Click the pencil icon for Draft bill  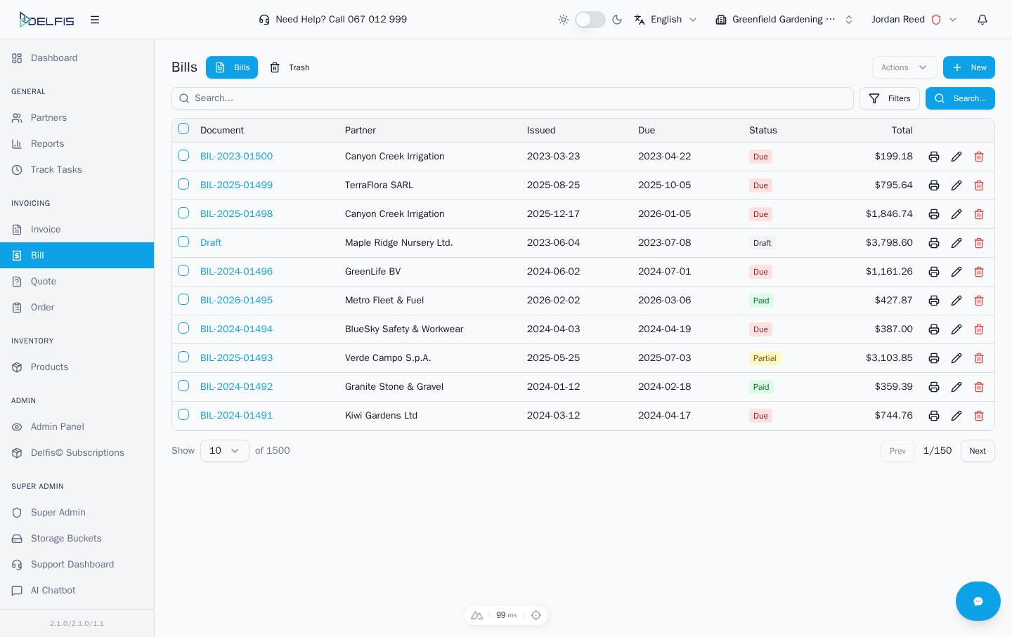tap(956, 243)
